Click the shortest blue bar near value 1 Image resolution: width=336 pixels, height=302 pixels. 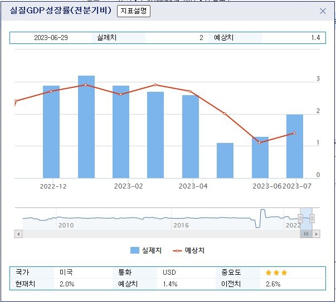pos(225,160)
